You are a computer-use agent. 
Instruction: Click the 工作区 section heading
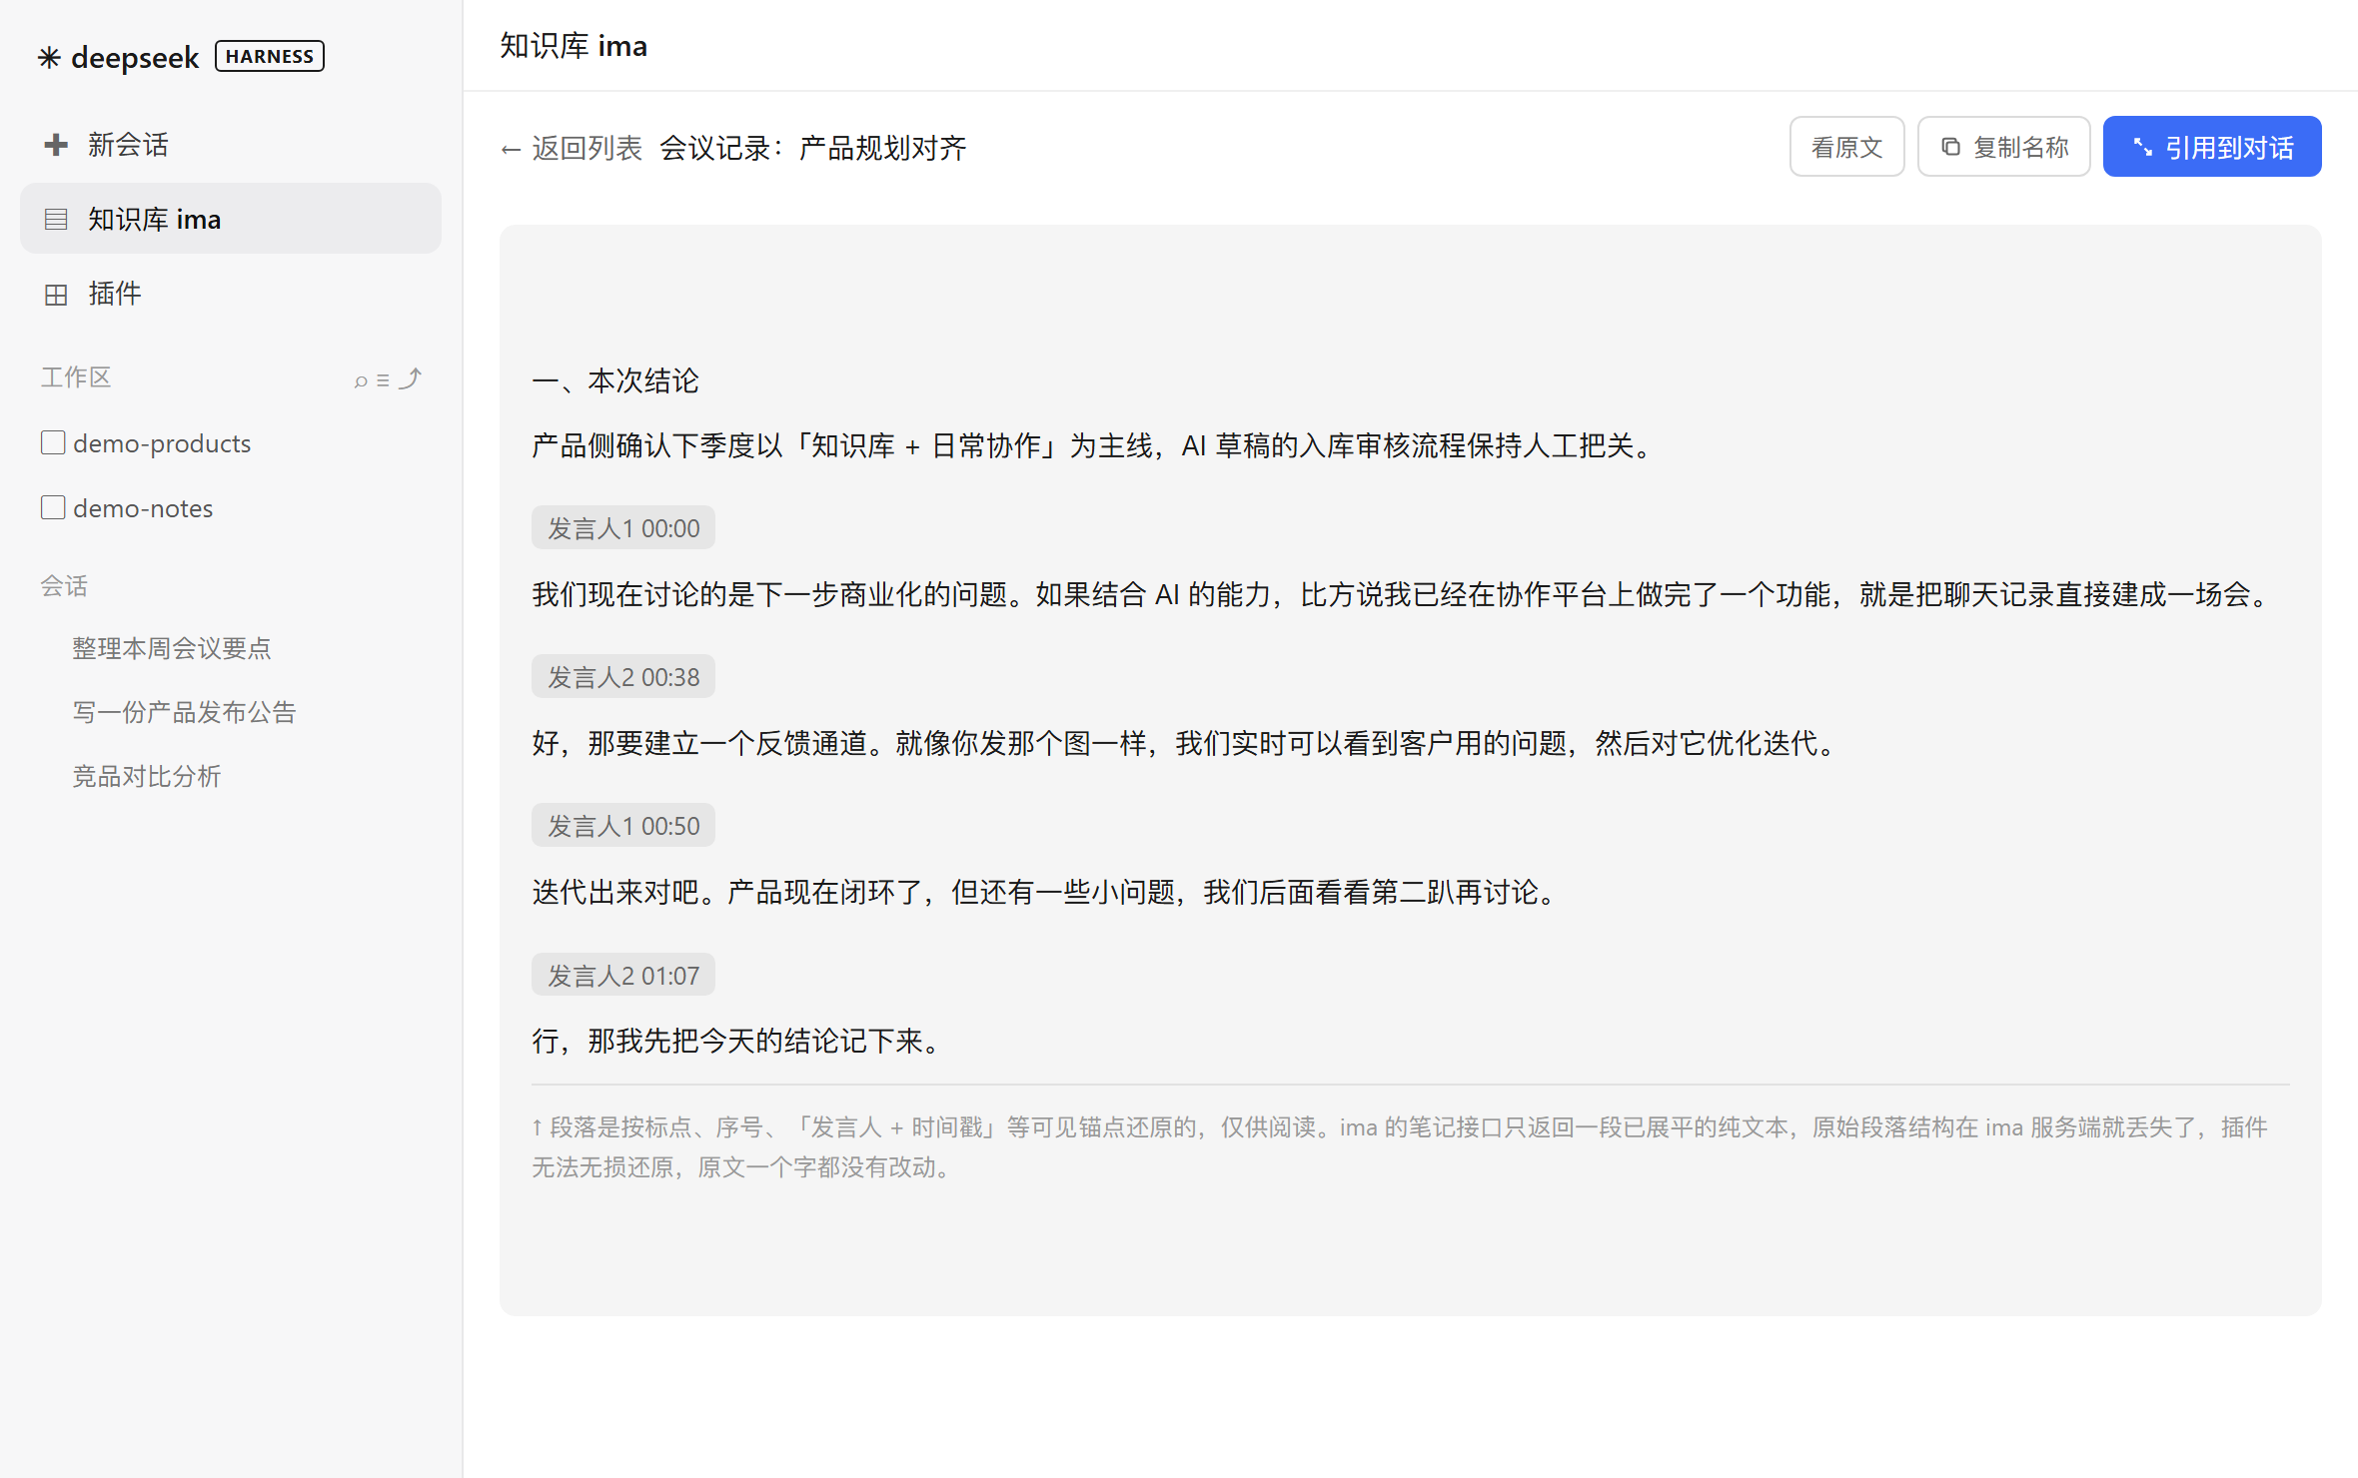tap(76, 377)
